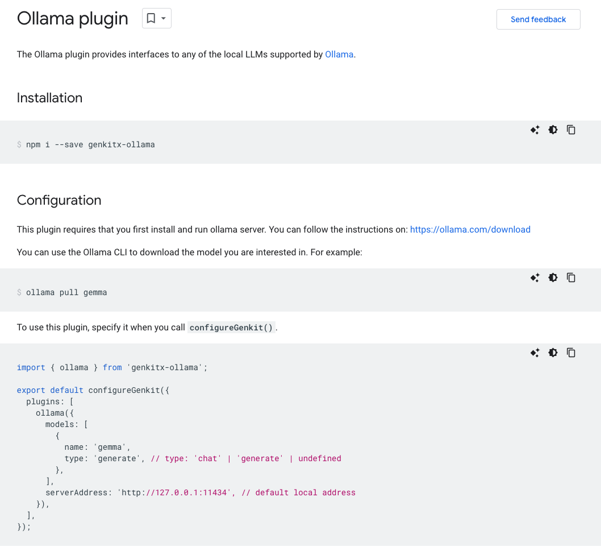The height and width of the screenshot is (551, 601).
Task: Click the Ollama plugin page title
Action: 73,19
